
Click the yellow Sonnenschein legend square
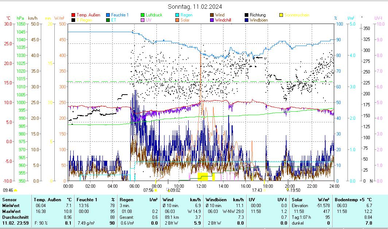[x=282, y=15]
